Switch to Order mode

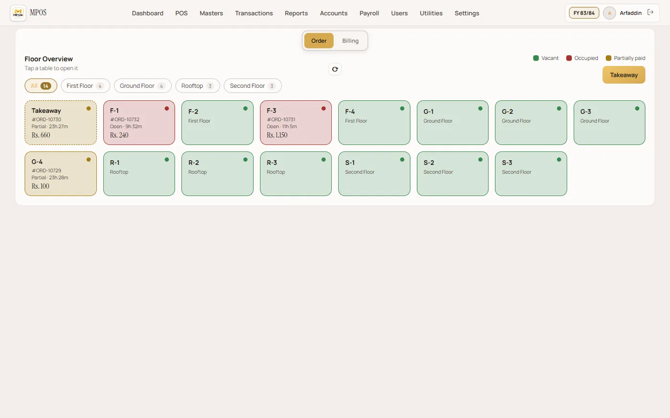[319, 41]
